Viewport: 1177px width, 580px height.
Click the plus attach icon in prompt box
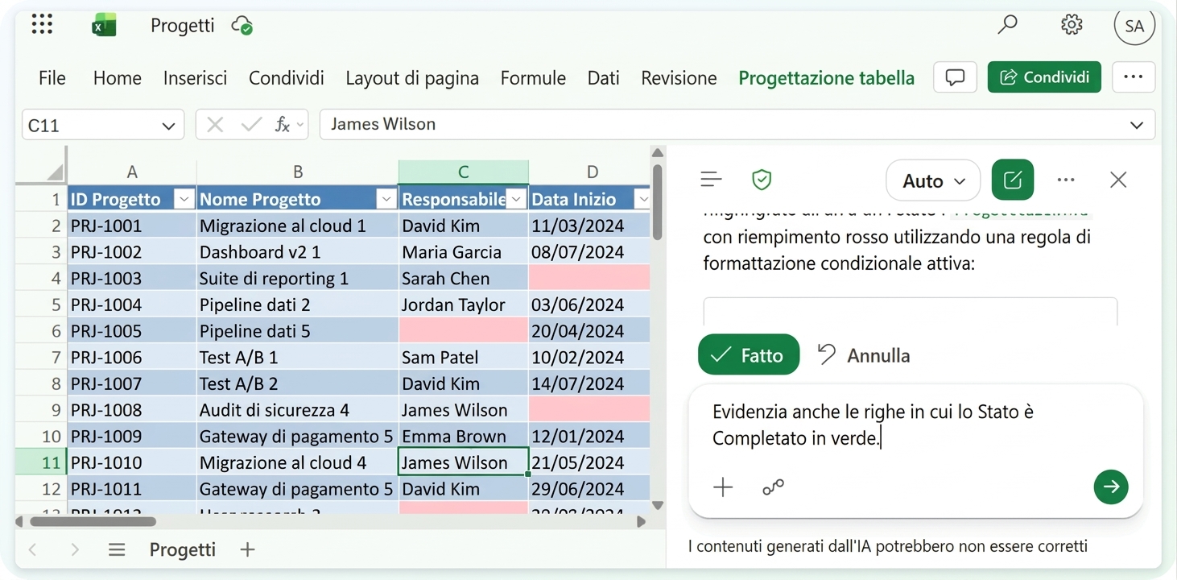tap(723, 487)
